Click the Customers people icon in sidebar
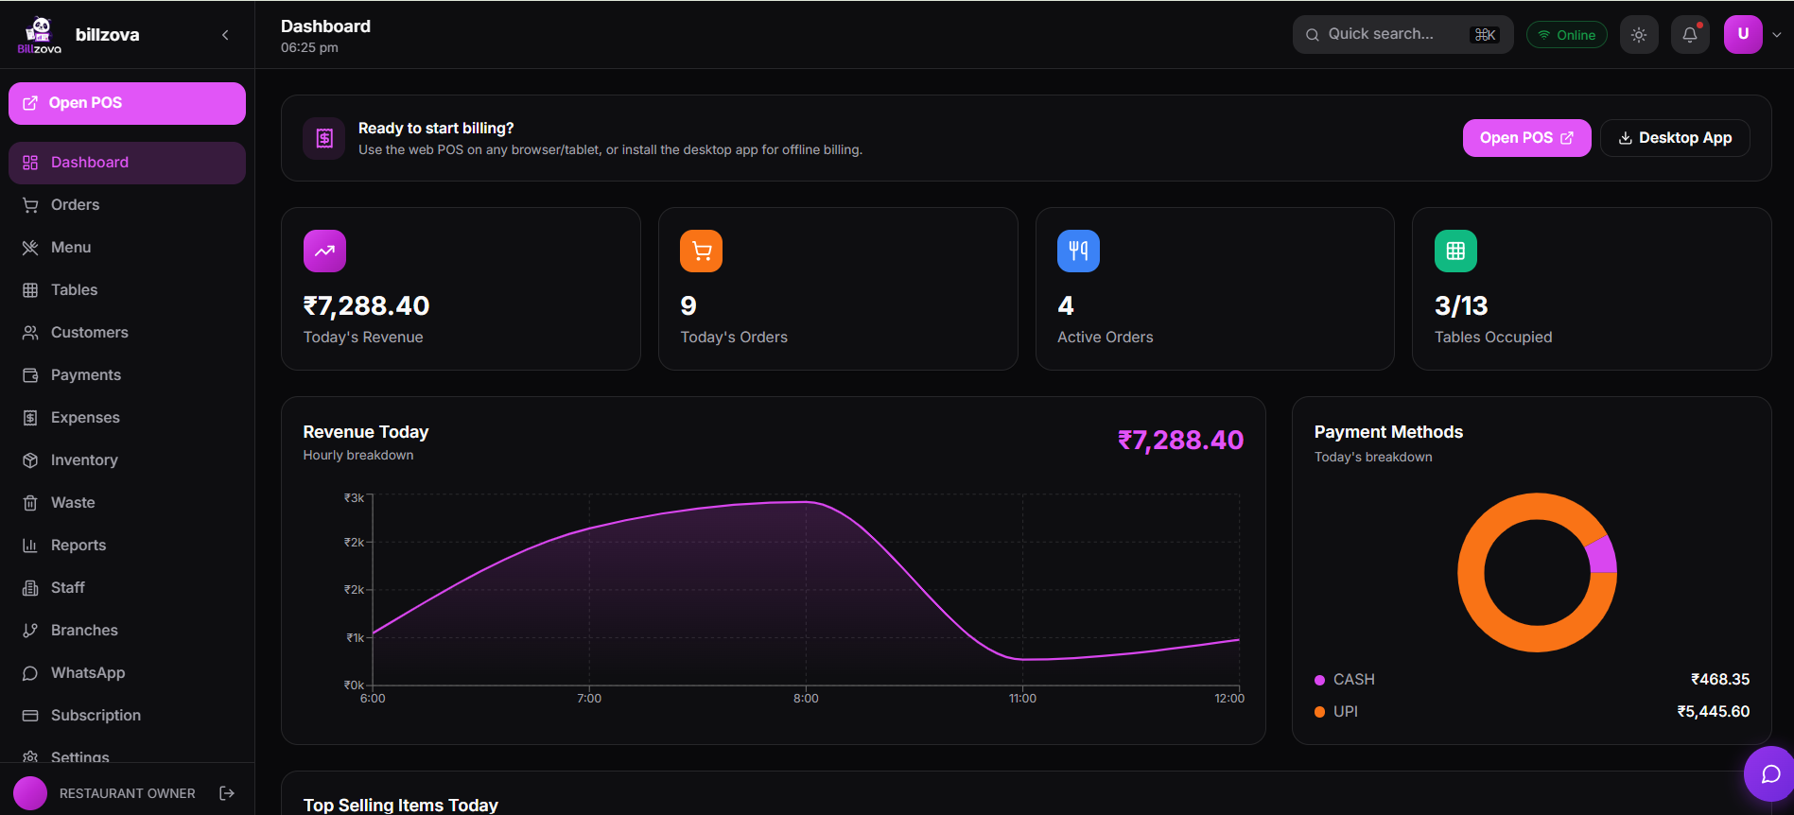The width and height of the screenshot is (1794, 815). tap(30, 333)
